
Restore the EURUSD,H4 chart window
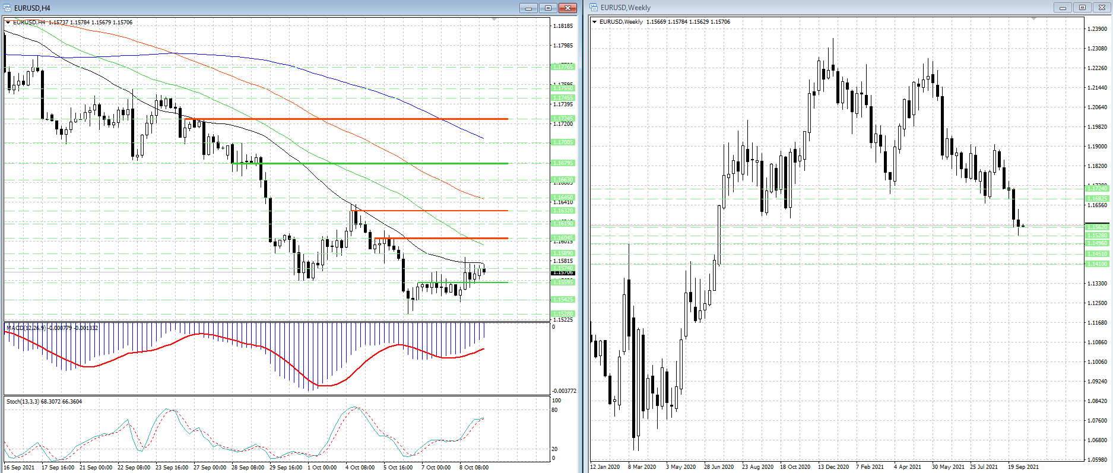[548, 8]
